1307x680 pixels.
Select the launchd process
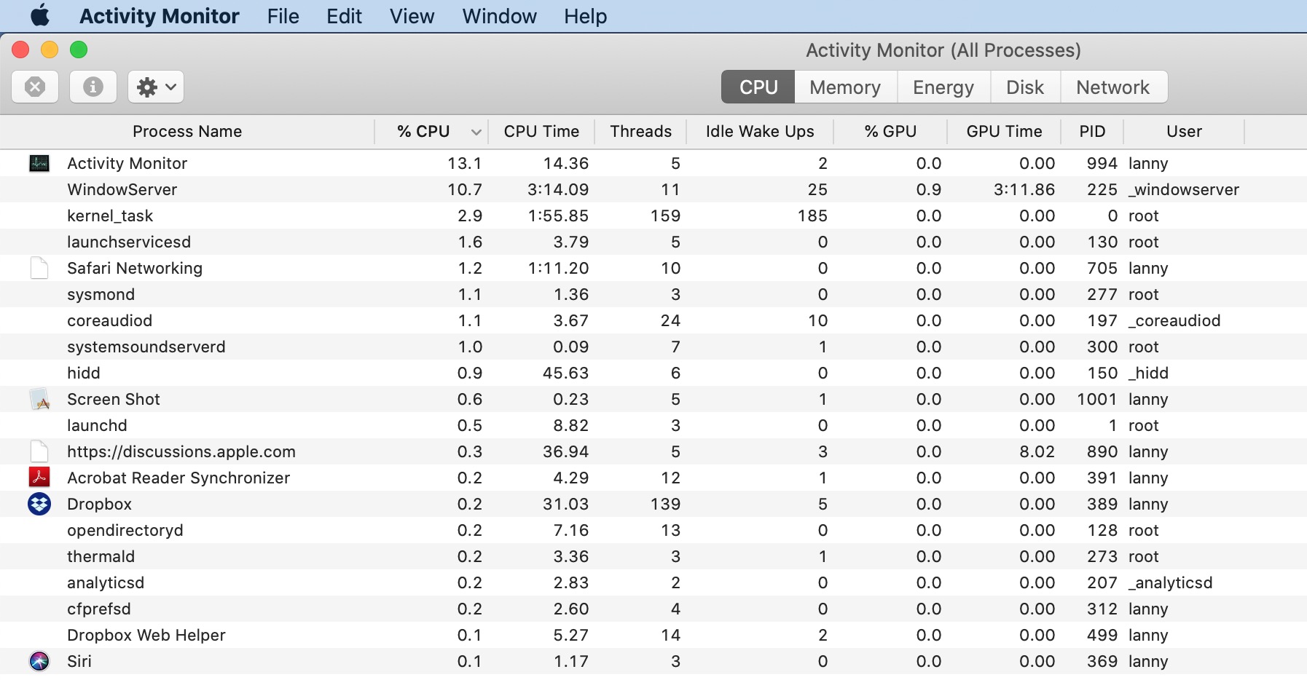tap(97, 425)
